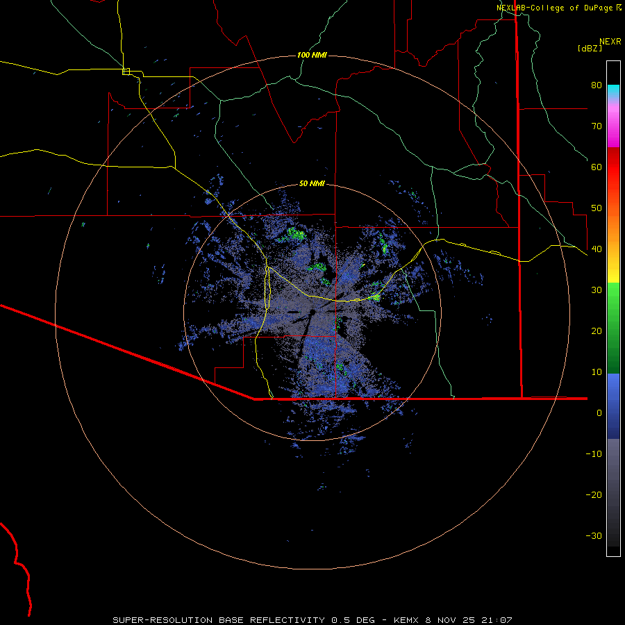Click the blue segment of the color bar
Viewport: 625px width, 625px height.
tap(613, 406)
